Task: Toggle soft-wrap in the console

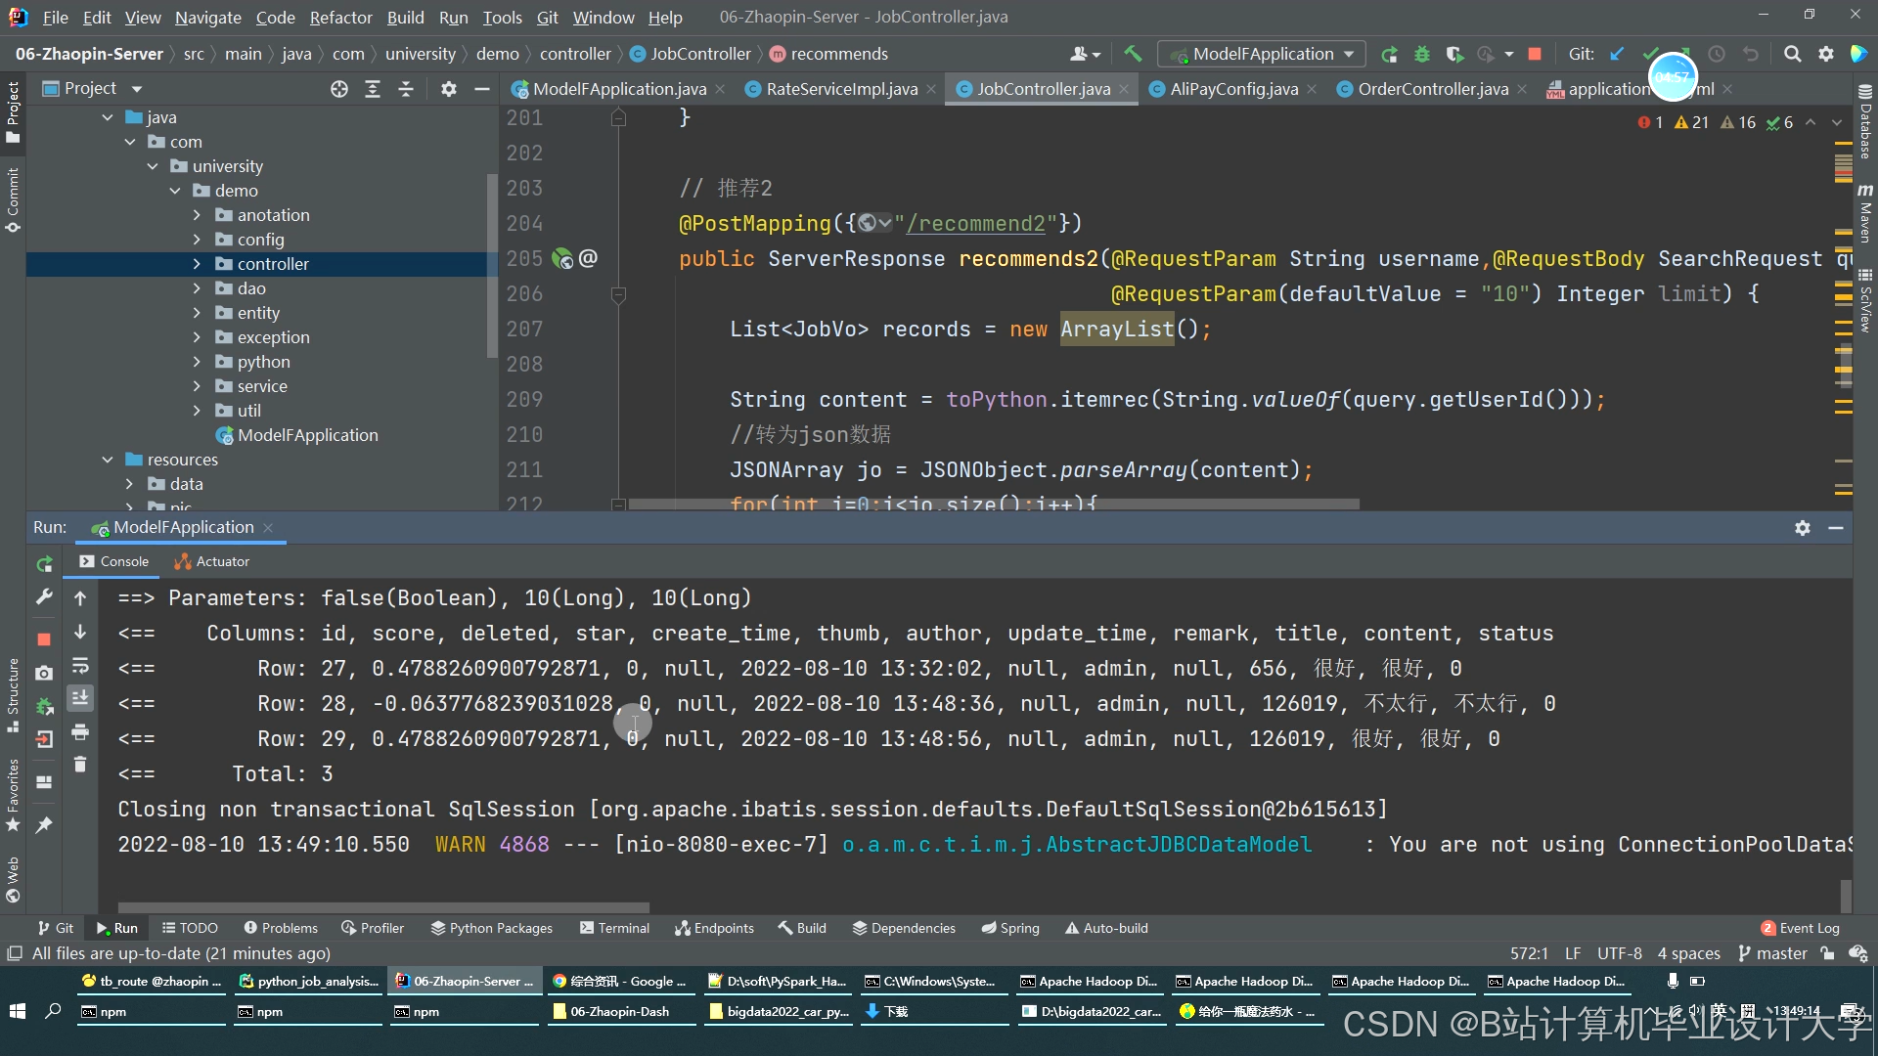Action: [x=80, y=666]
